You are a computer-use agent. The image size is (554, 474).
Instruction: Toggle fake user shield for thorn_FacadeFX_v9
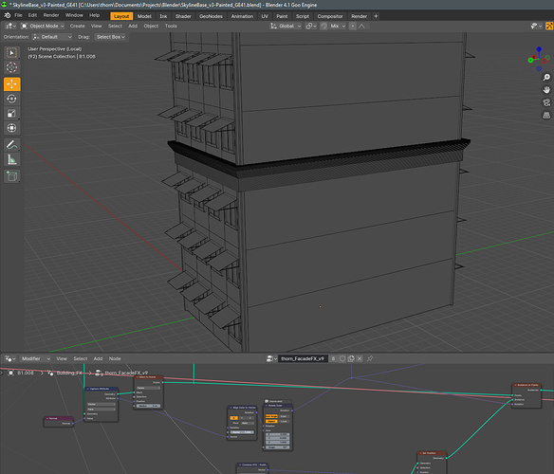coord(342,358)
